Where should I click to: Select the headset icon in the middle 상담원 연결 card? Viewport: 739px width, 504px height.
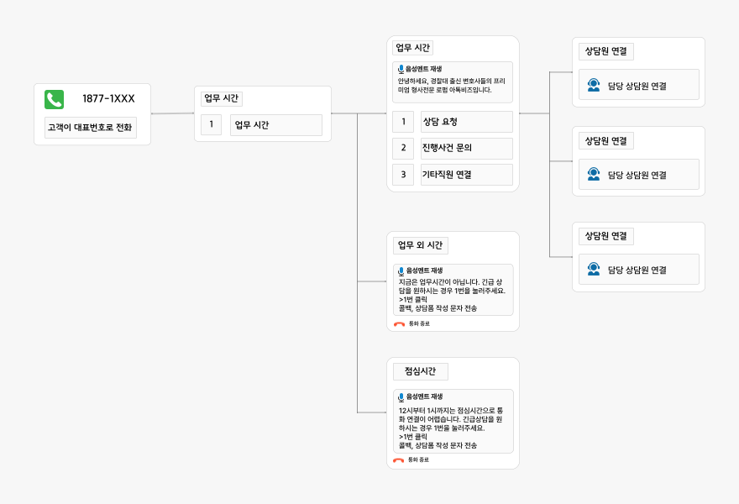point(594,175)
